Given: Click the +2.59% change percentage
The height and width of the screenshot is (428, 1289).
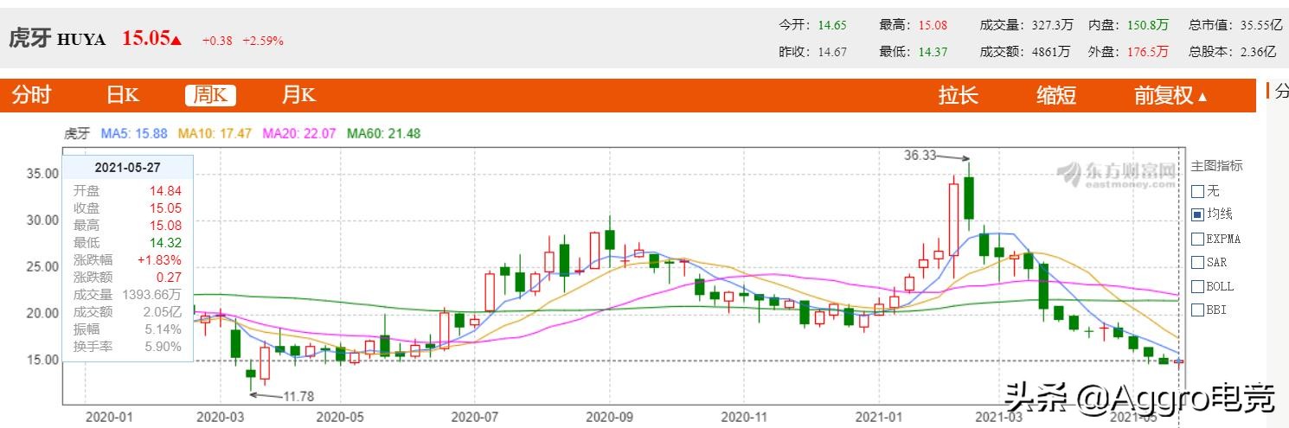Looking at the screenshot, I should click(x=263, y=41).
